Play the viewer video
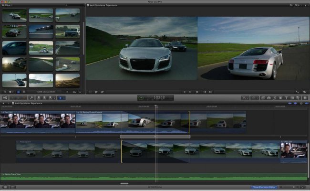Viewport: 310px width, 191px height. pos(197,92)
